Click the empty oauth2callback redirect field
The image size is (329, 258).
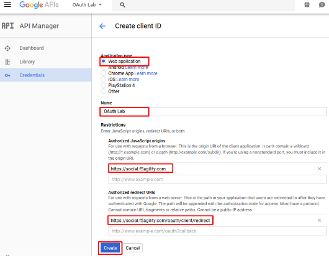217,231
